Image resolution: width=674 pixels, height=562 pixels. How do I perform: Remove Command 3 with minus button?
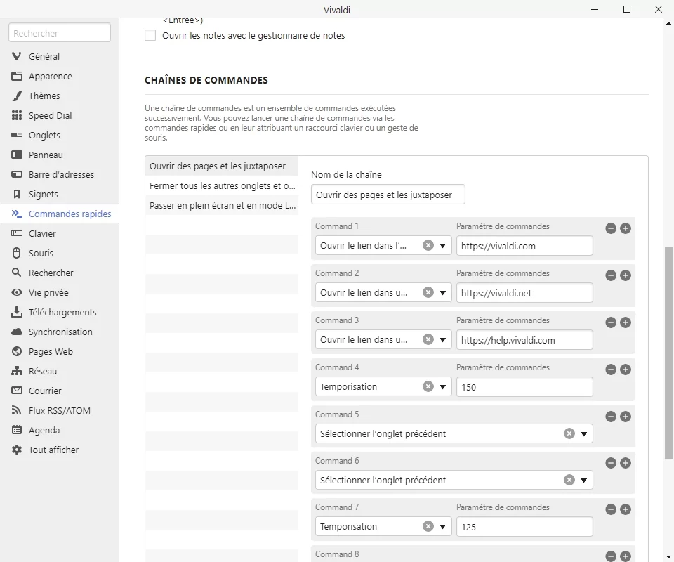click(611, 322)
